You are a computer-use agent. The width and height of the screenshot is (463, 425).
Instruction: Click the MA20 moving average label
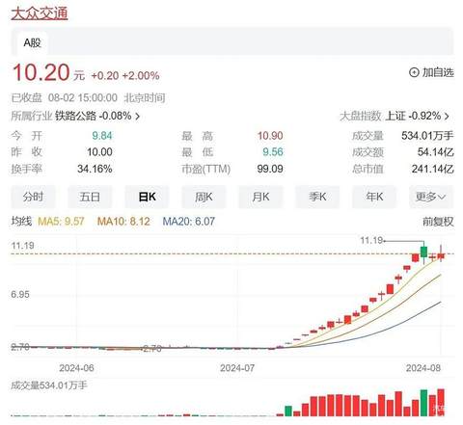pos(189,222)
